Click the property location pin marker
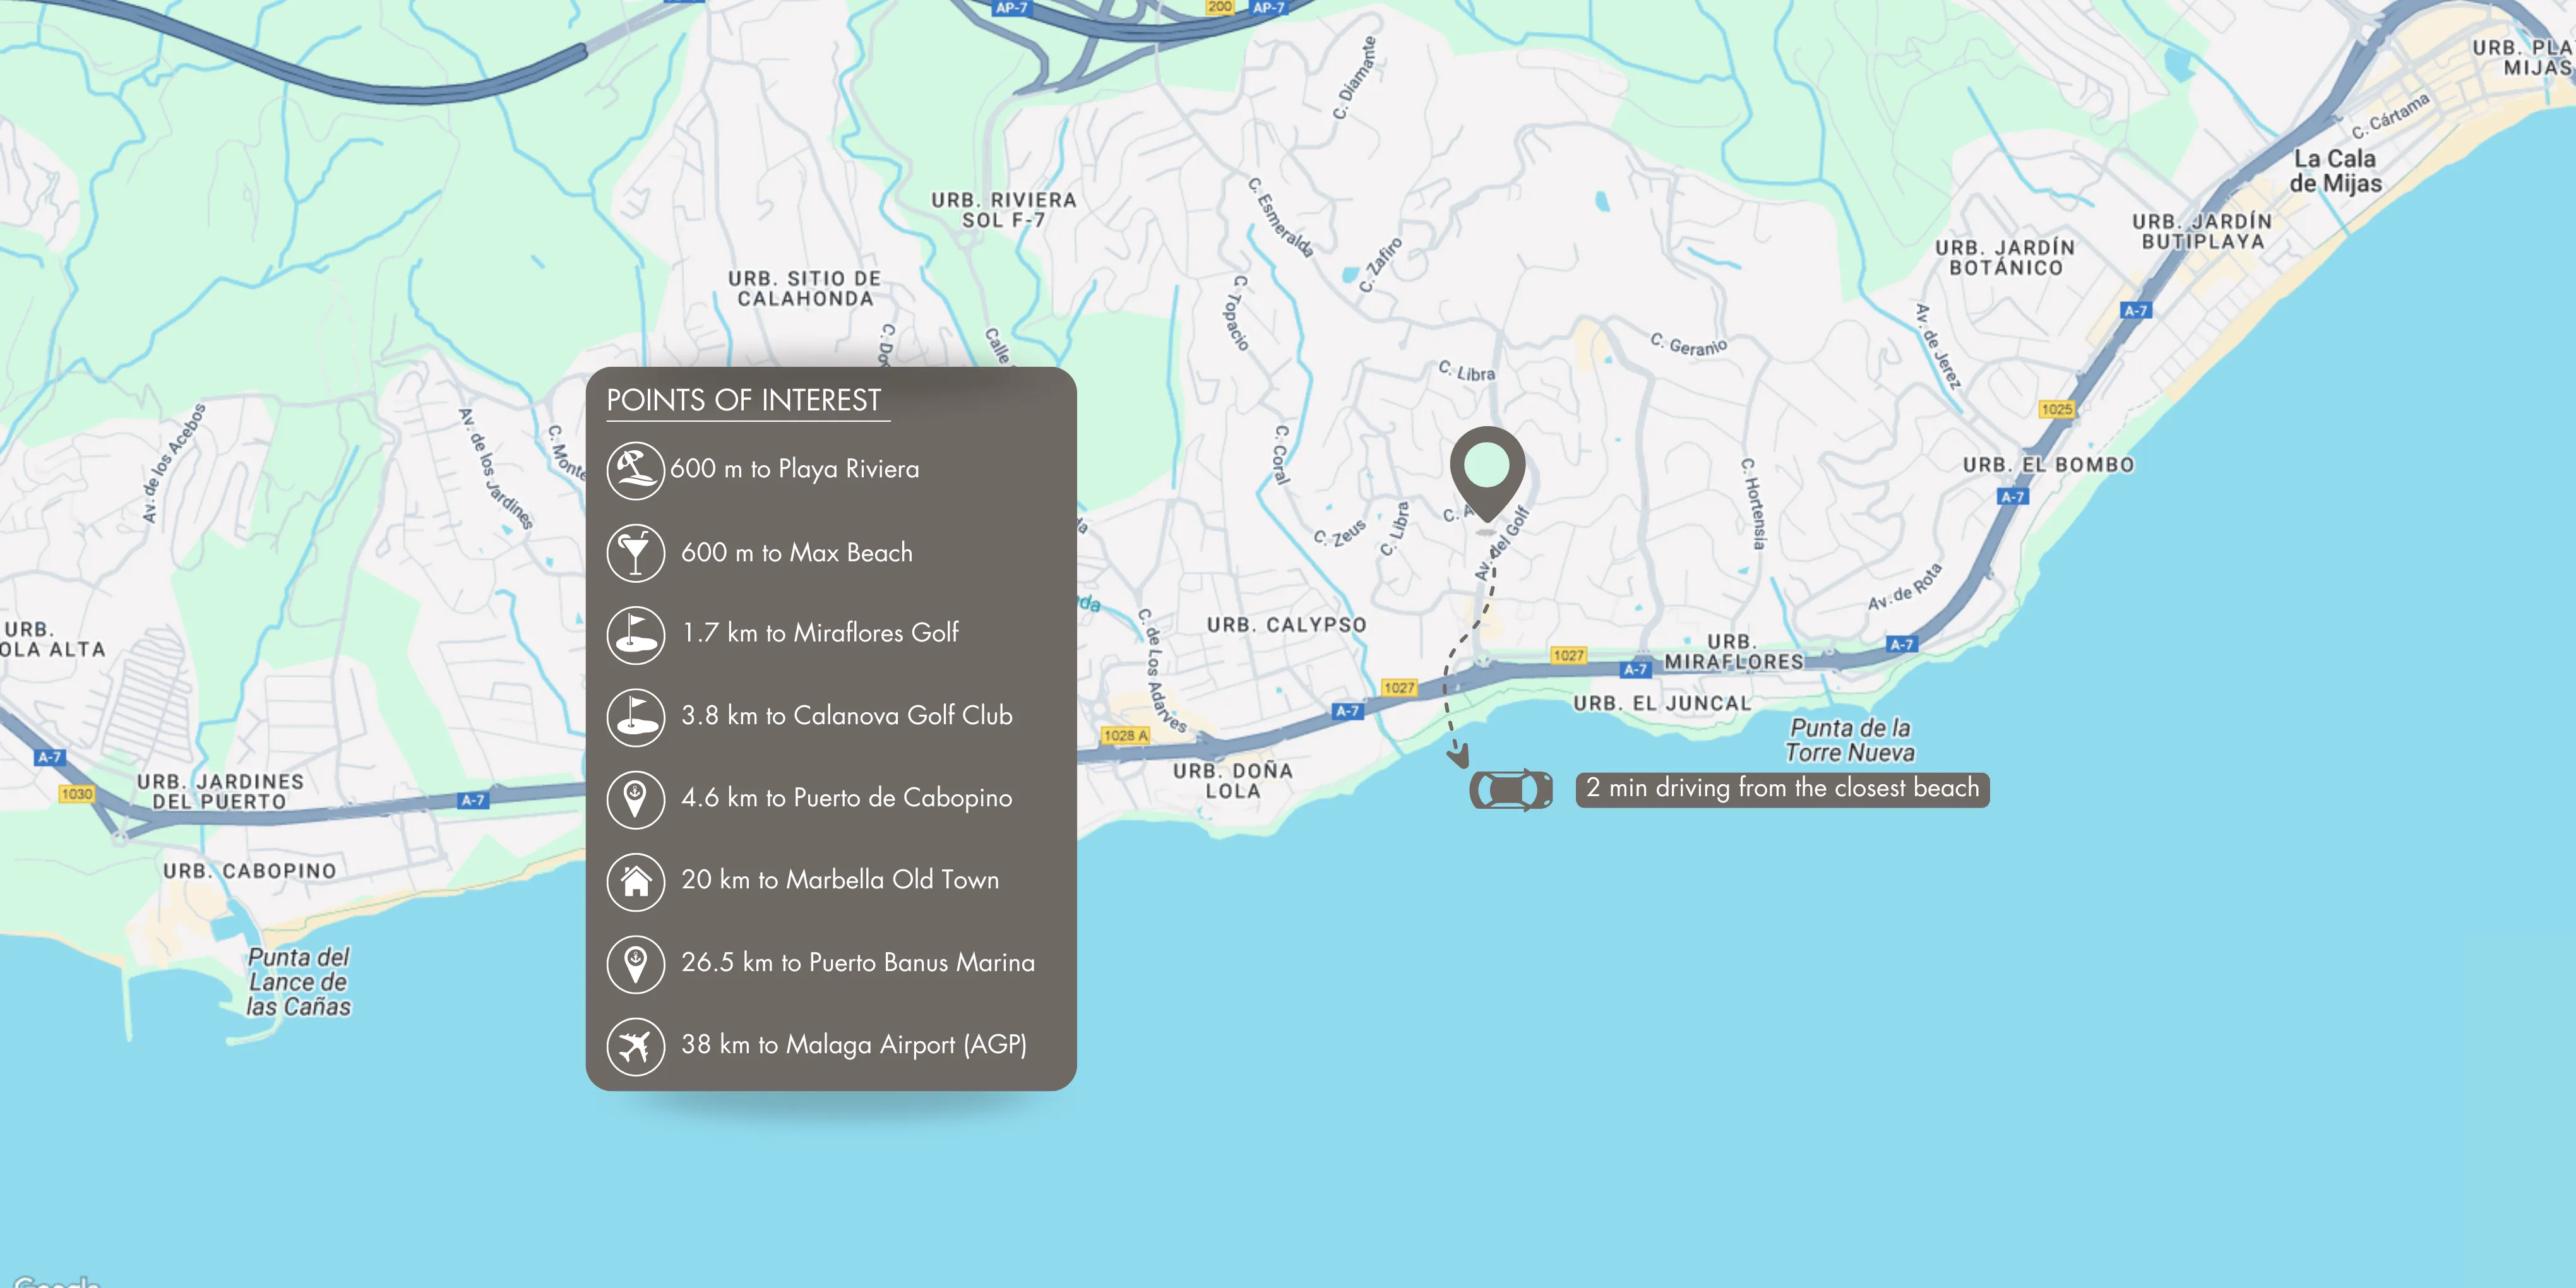This screenshot has height=1288, width=2576. tap(1487, 473)
